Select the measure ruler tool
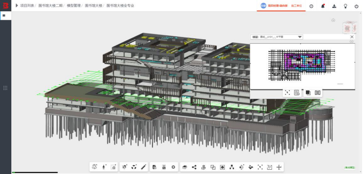 click(x=143, y=167)
